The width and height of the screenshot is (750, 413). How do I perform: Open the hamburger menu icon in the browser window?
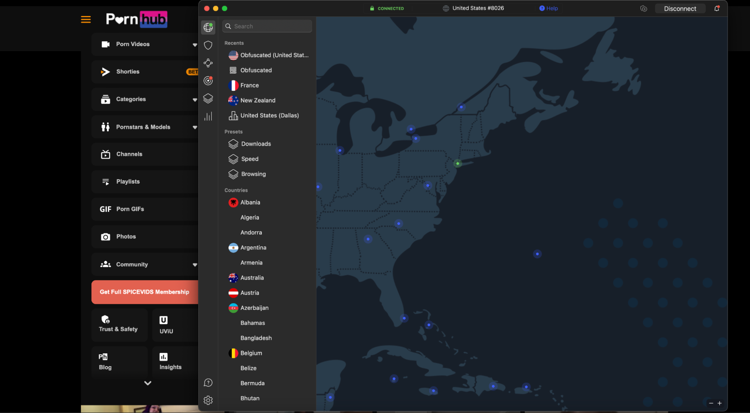[86, 19]
